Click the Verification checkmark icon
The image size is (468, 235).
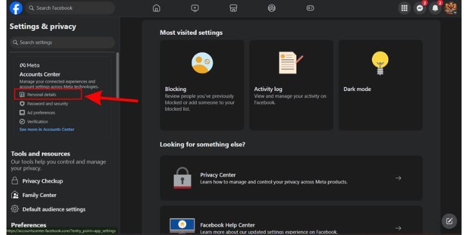[x=22, y=121]
